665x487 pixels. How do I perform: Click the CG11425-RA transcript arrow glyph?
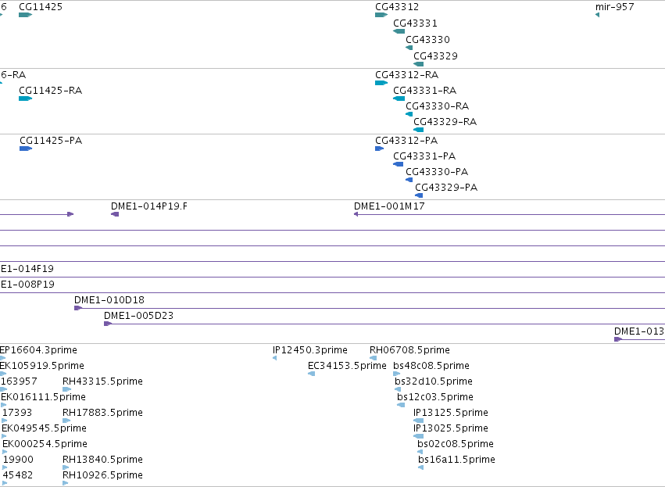(26, 98)
